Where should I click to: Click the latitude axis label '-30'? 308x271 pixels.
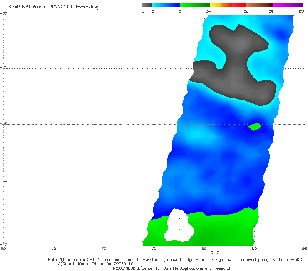(4, 123)
